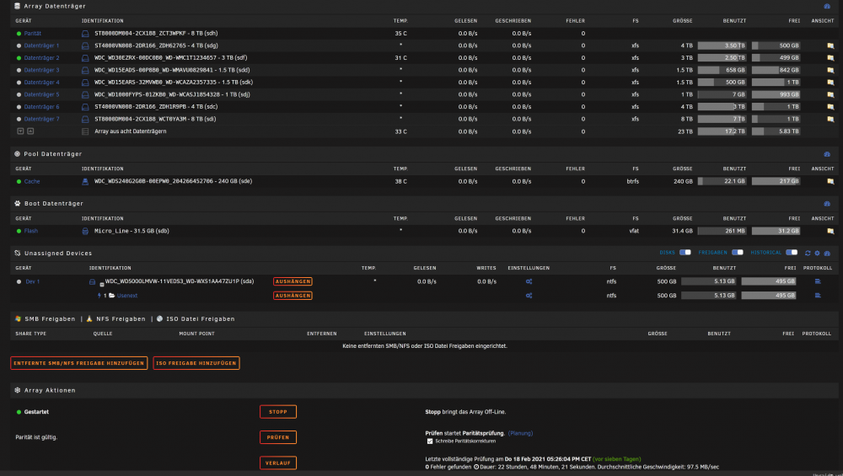Click AUSHÄNGEN for the WDC_WD5000LMVW disk
Screen dimensions: 843x476
click(293, 281)
